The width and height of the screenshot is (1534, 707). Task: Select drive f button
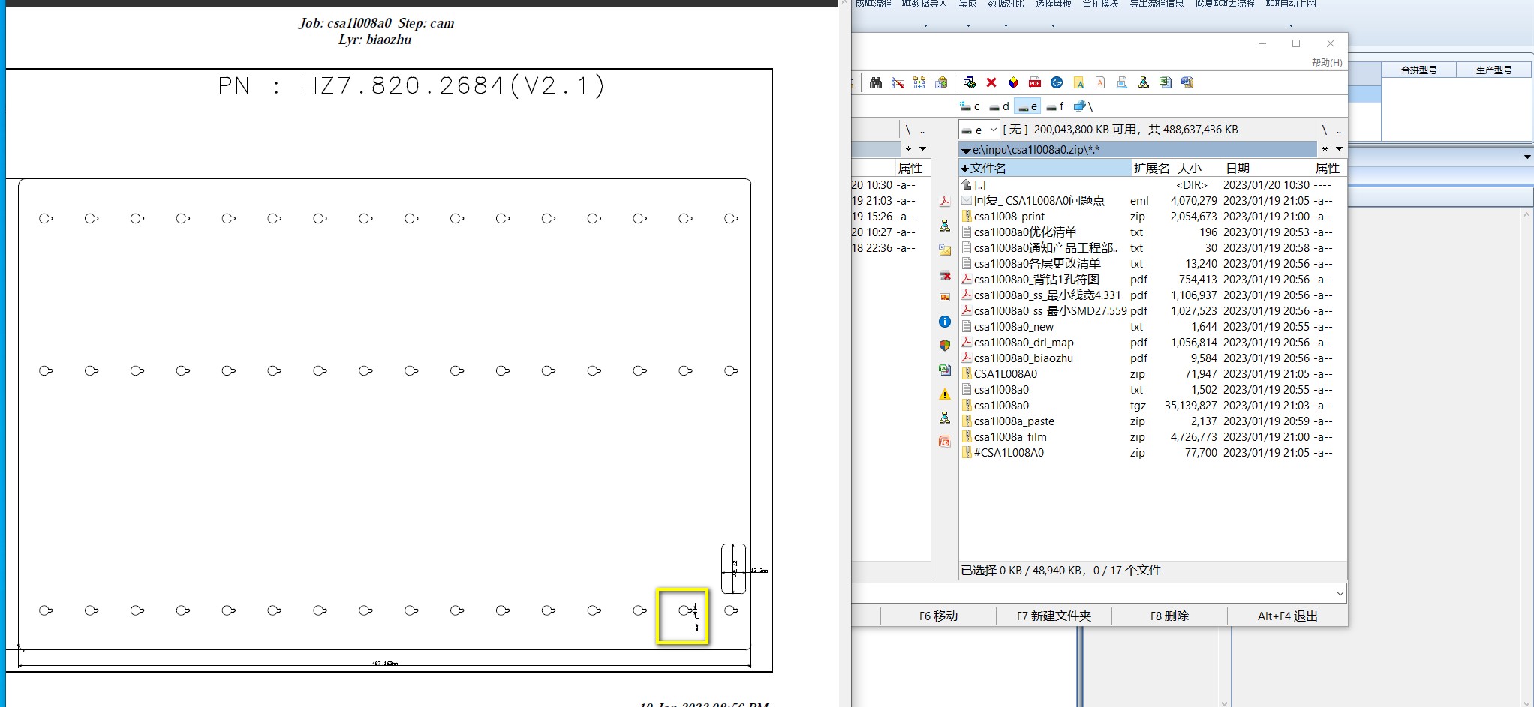coord(1055,106)
